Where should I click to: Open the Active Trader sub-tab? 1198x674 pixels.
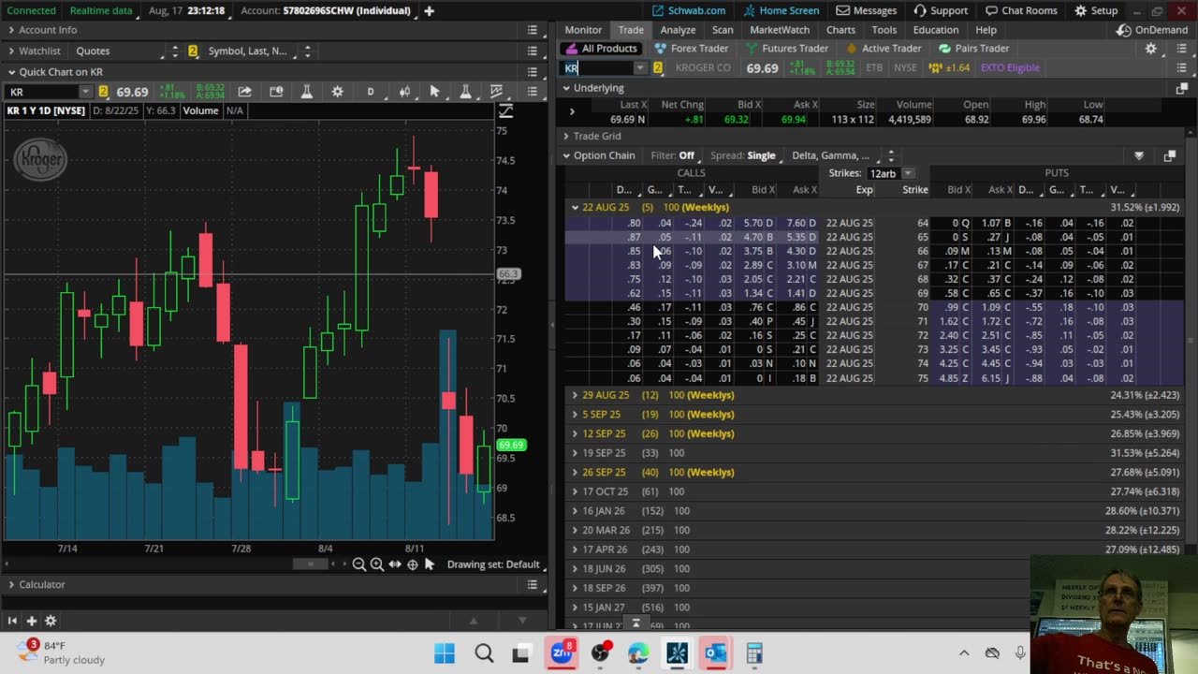(x=883, y=49)
